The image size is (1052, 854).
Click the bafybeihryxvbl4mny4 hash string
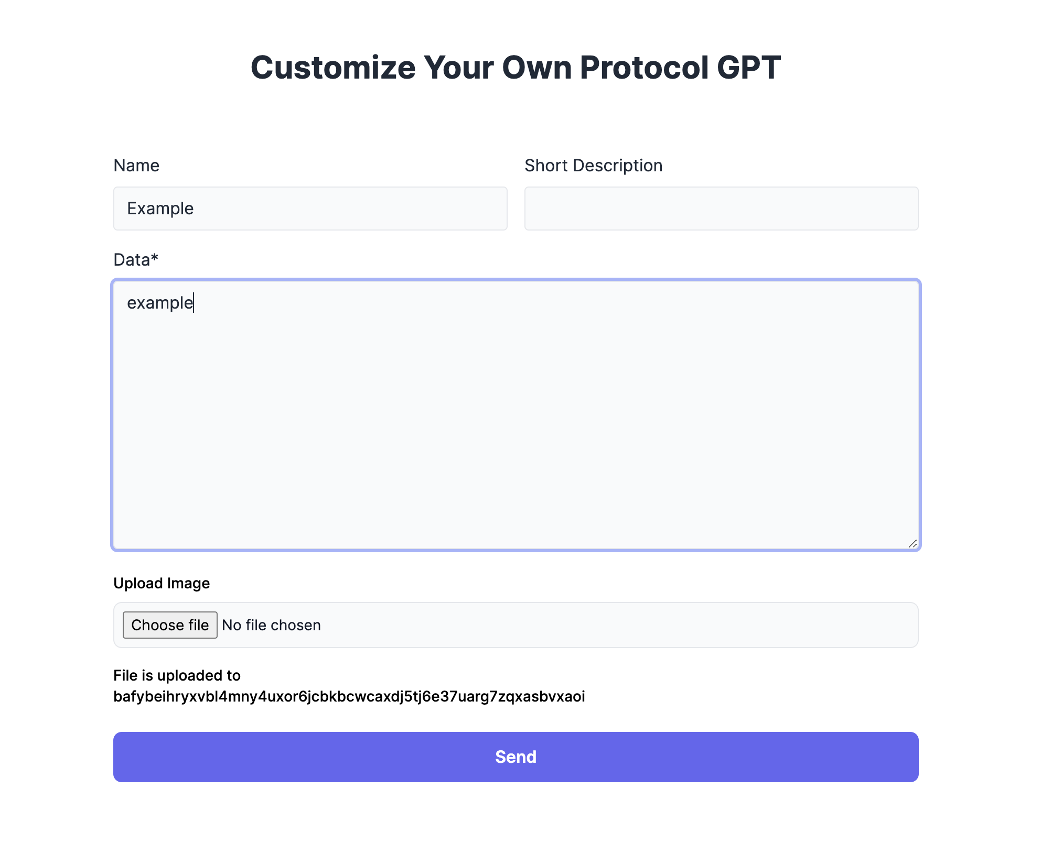pyautogui.click(x=350, y=697)
